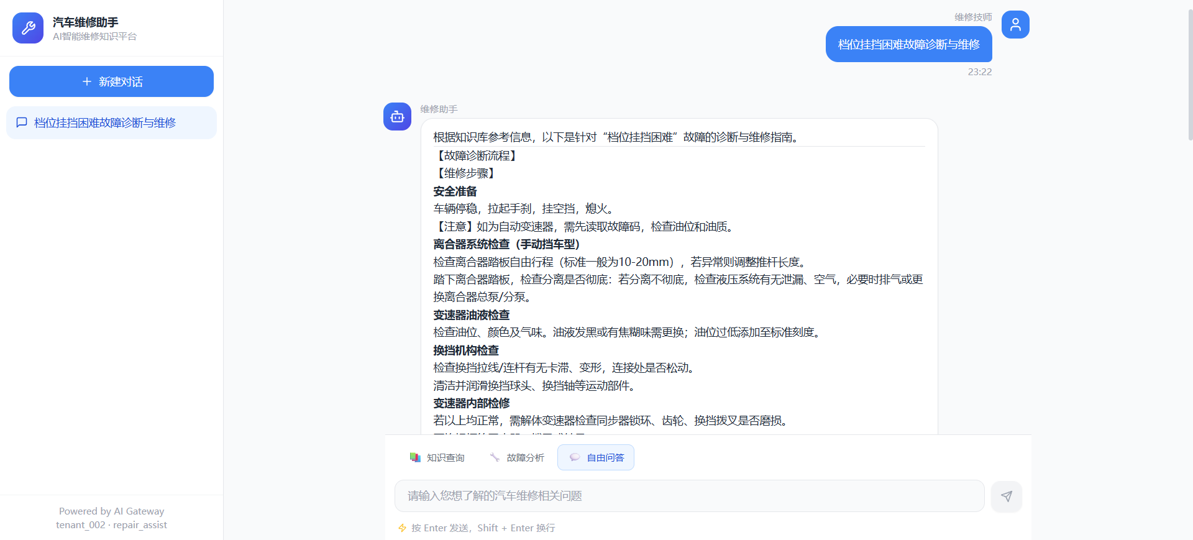Click the speech bubble icon on 自由问答
The width and height of the screenshot is (1193, 540).
coord(575,457)
